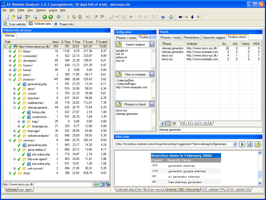This screenshot has width=266, height=200.
Task: Collapse the http-user-agent/ folder node
Action: click(15, 159)
